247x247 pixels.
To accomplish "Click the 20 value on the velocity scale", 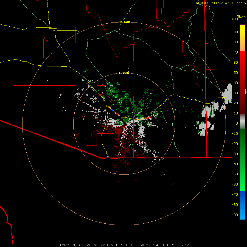I will 236,103.
